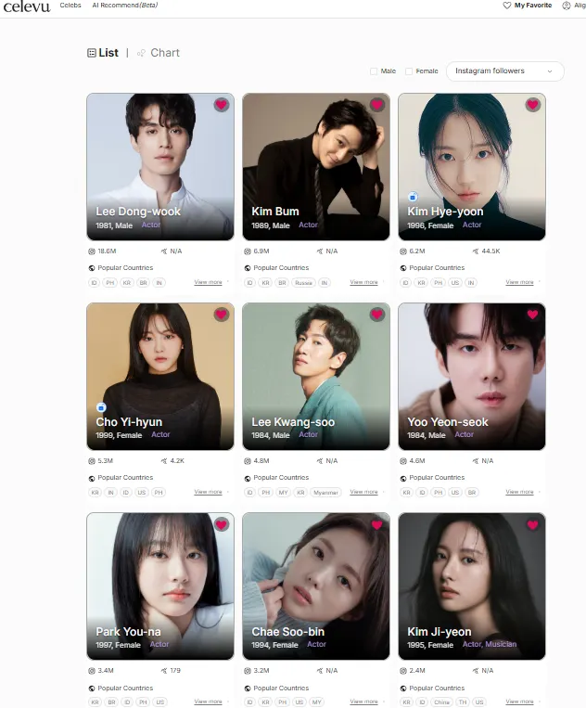
Task: Enable the Female filter checkbox
Action: [x=409, y=71]
